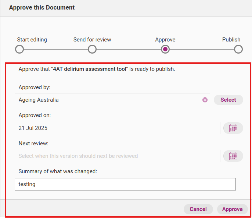Viewport: 252px width, 218px height.
Task: Click the Send for review step label
Action: tap(92, 40)
